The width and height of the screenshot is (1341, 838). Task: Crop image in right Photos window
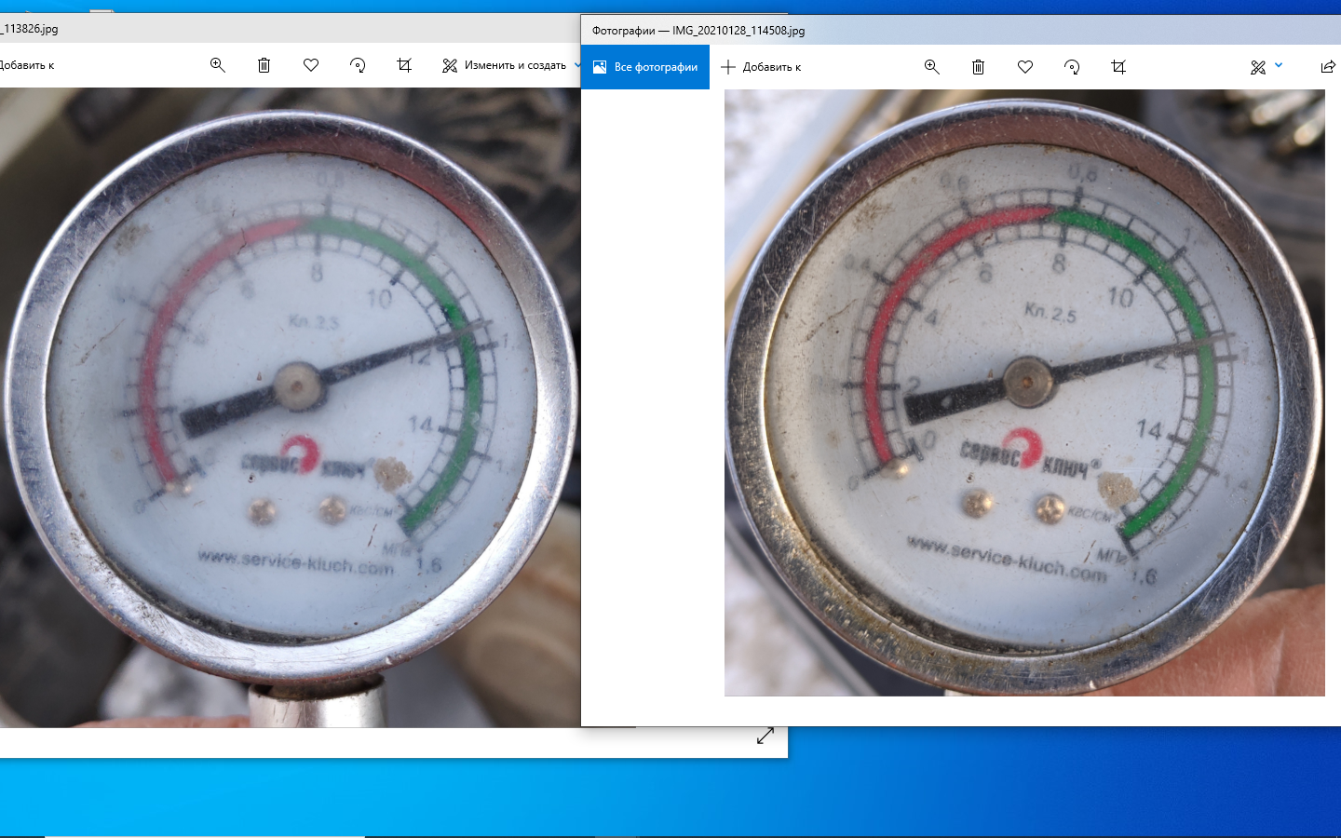point(1118,67)
